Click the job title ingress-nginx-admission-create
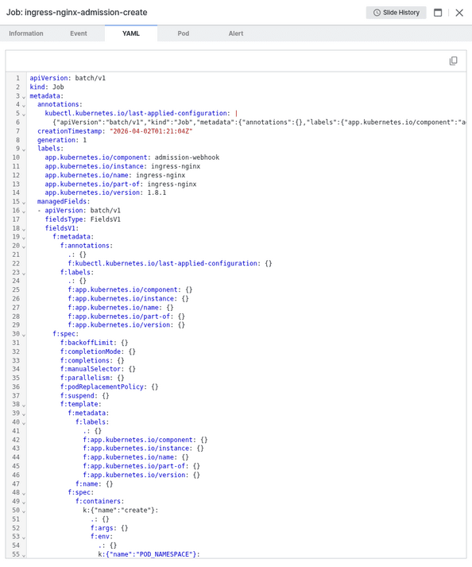Screen dimensions: 472x567 click(x=86, y=12)
